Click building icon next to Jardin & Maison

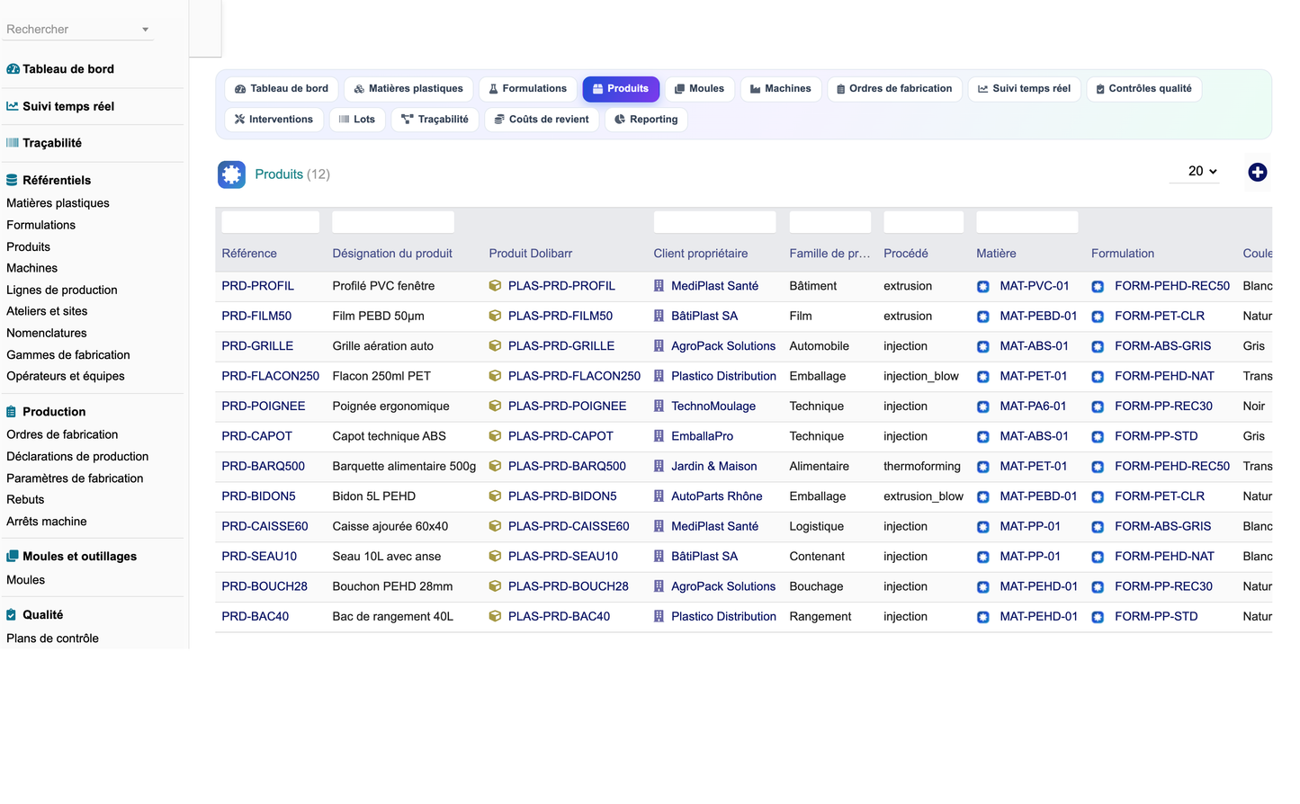[659, 466]
